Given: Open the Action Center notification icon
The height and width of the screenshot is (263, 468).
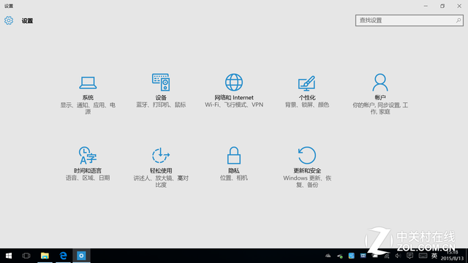Looking at the screenshot, I should click(409, 256).
